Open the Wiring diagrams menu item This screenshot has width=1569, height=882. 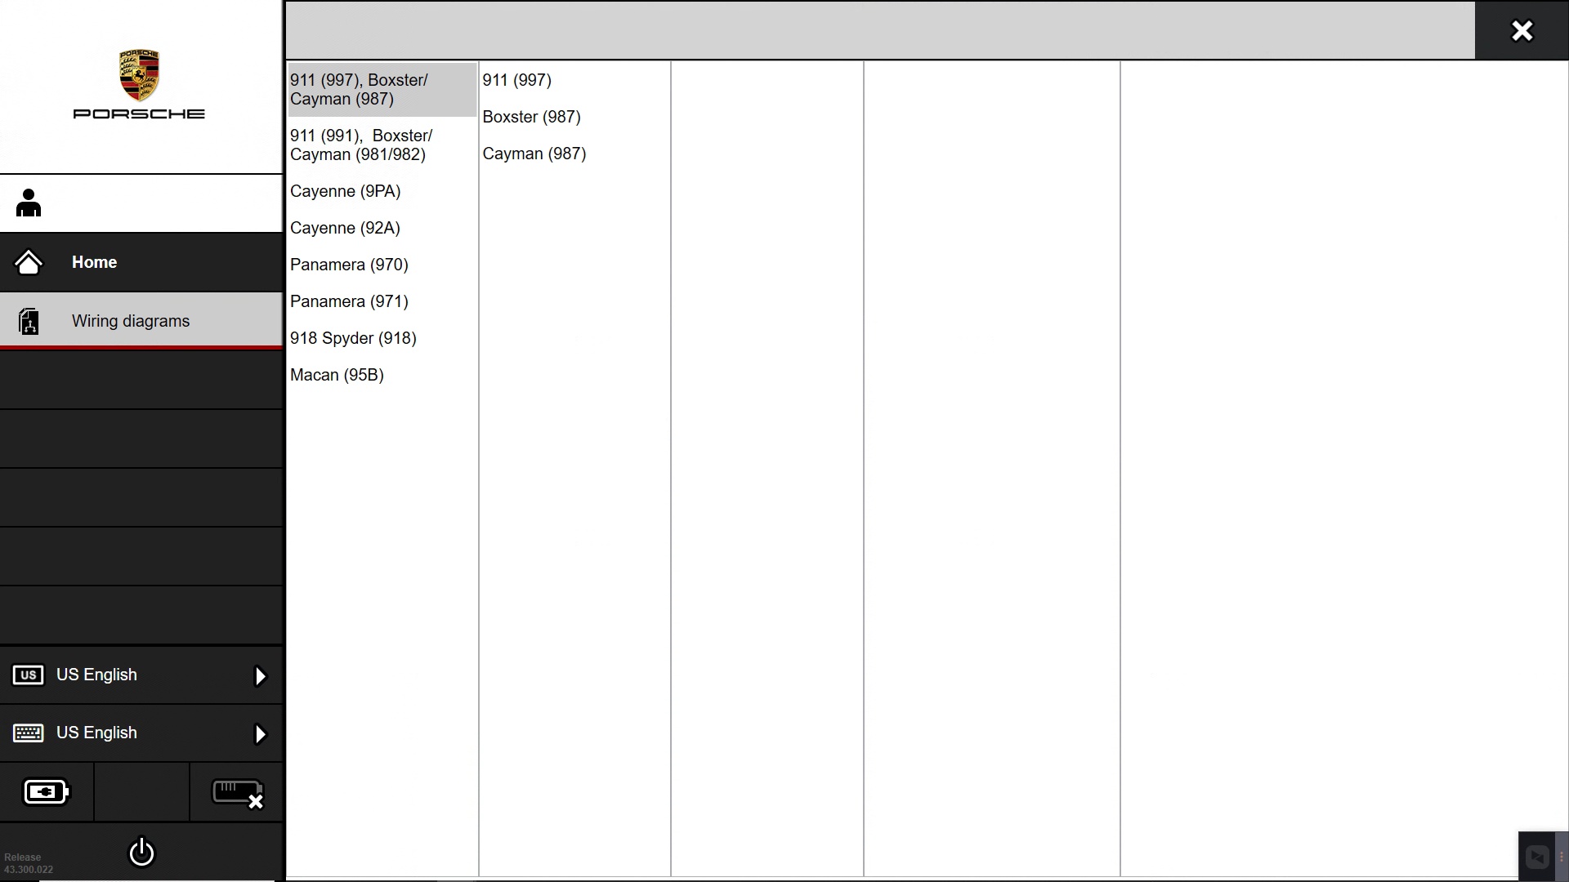pos(141,321)
